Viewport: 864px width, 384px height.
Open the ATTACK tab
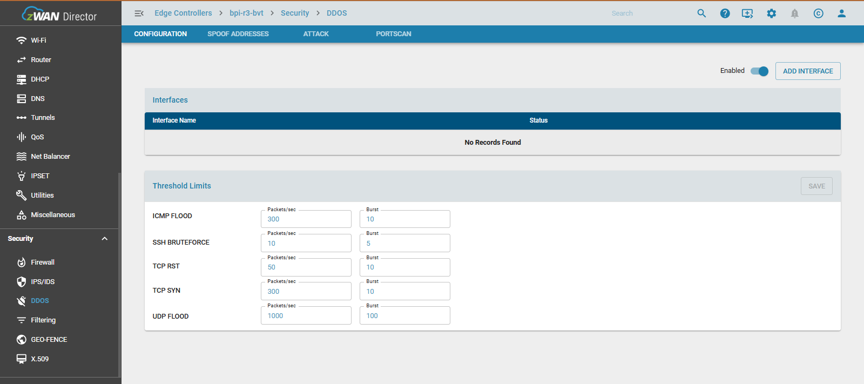tap(316, 34)
